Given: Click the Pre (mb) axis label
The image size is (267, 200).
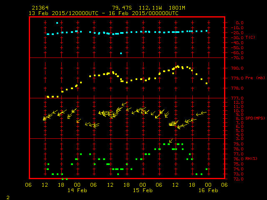Looking at the screenshot, I should [x=255, y=78].
